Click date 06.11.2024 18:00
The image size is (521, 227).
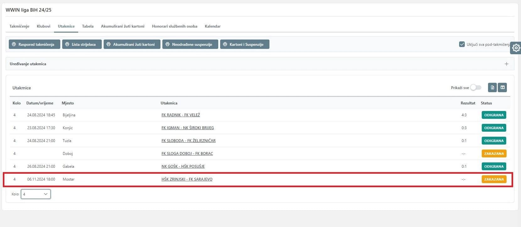coord(41,179)
